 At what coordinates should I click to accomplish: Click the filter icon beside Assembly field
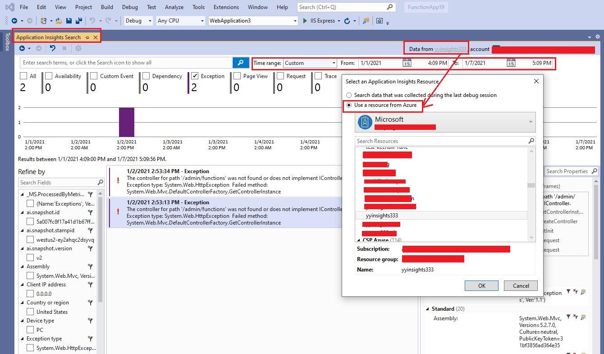click(x=90, y=267)
